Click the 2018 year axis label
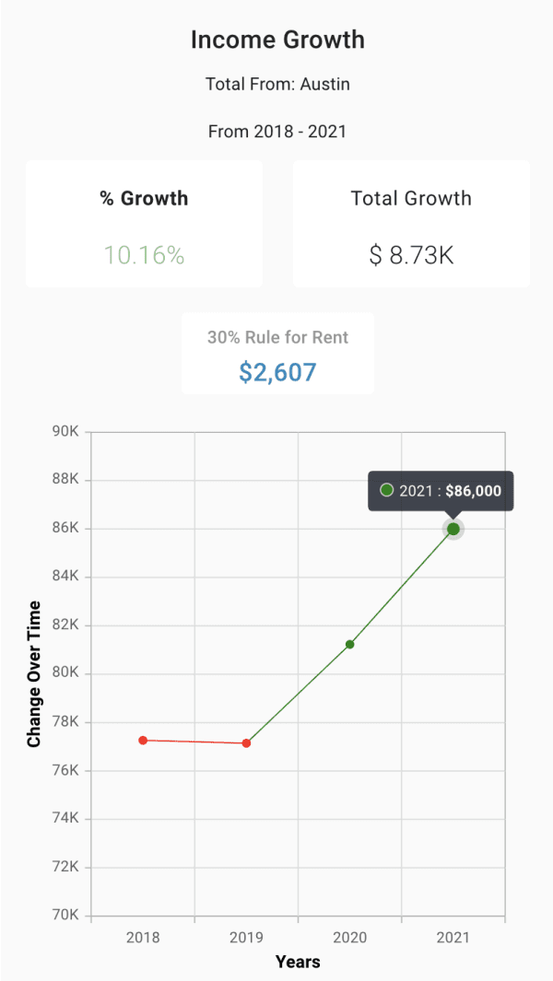 143,938
